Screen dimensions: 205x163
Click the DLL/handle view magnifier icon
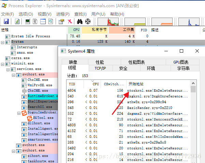click(x=50, y=21)
